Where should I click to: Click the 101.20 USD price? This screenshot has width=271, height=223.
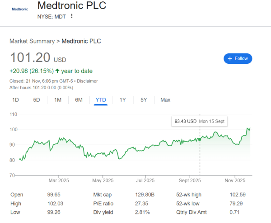point(30,58)
